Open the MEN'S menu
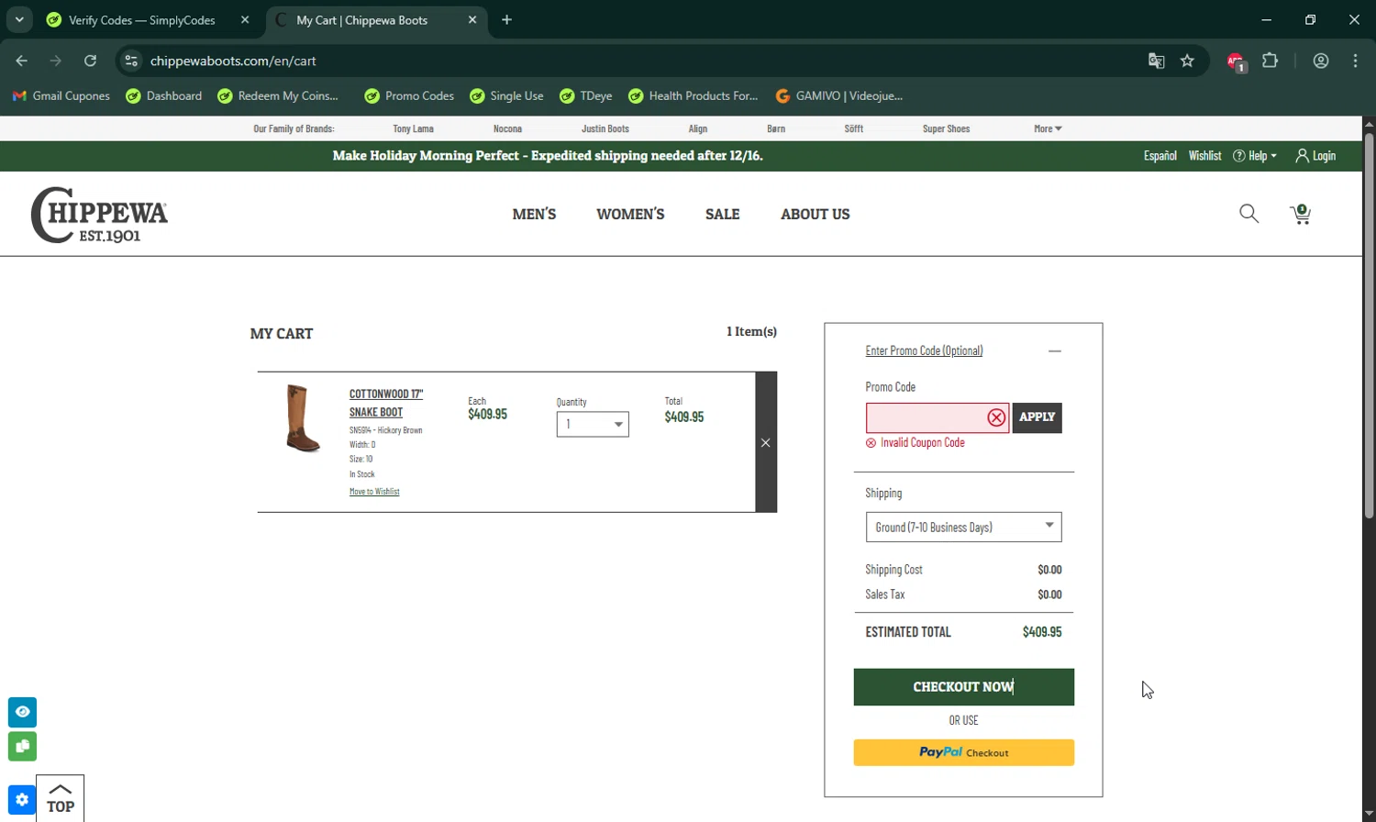Image resolution: width=1376 pixels, height=822 pixels. [534, 214]
